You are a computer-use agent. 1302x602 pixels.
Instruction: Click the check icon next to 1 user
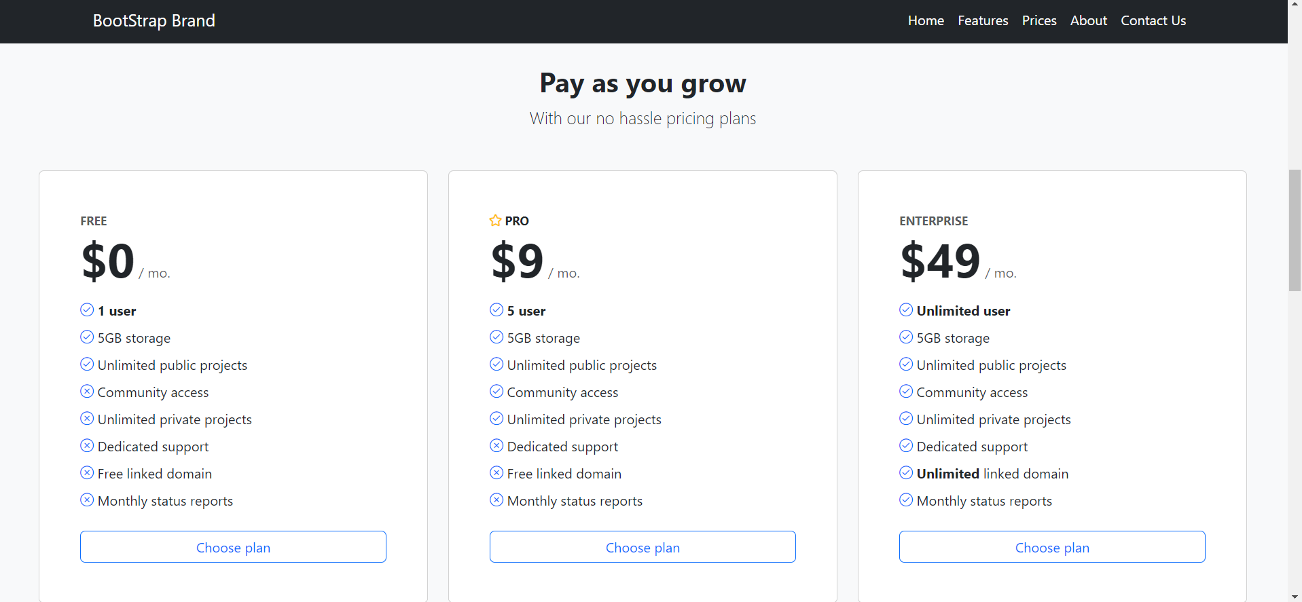(x=87, y=310)
